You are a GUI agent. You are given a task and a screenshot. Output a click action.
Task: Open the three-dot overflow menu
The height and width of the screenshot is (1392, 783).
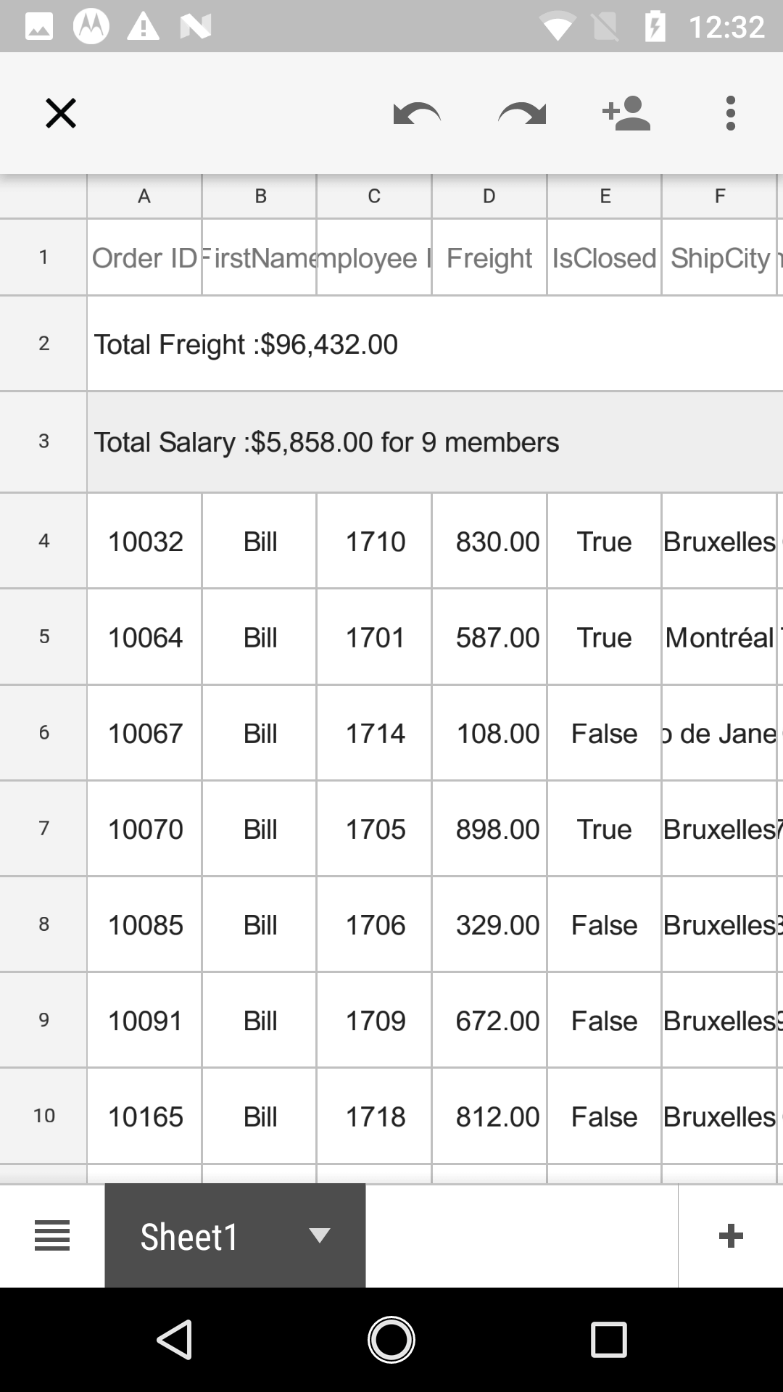coord(730,114)
